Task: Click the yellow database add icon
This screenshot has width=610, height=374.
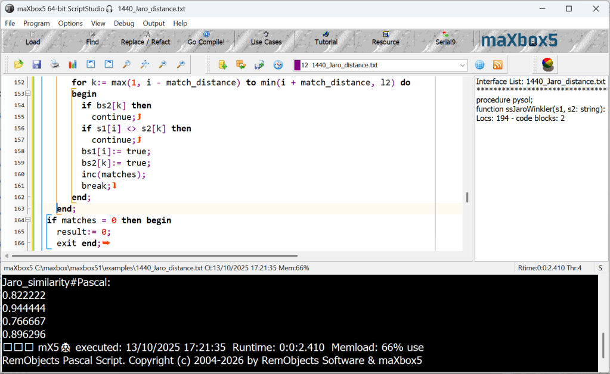Action: [223, 65]
